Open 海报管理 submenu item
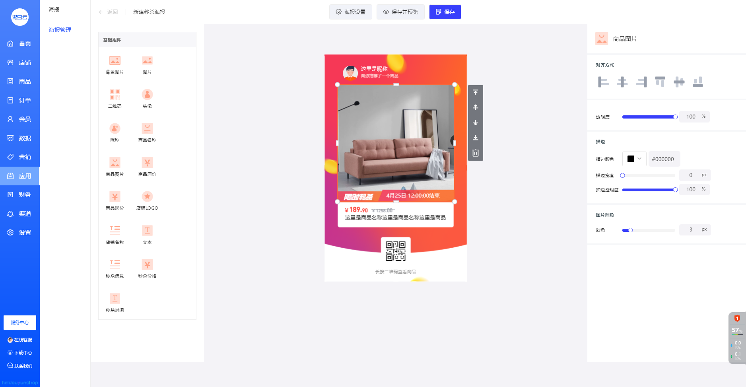The height and width of the screenshot is (387, 746). [x=60, y=30]
